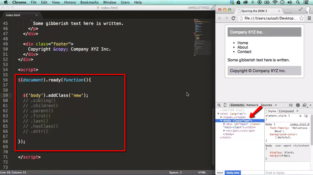Click the notification bell menu bar icon
Screen dimensions: 313x175
(253, 2)
